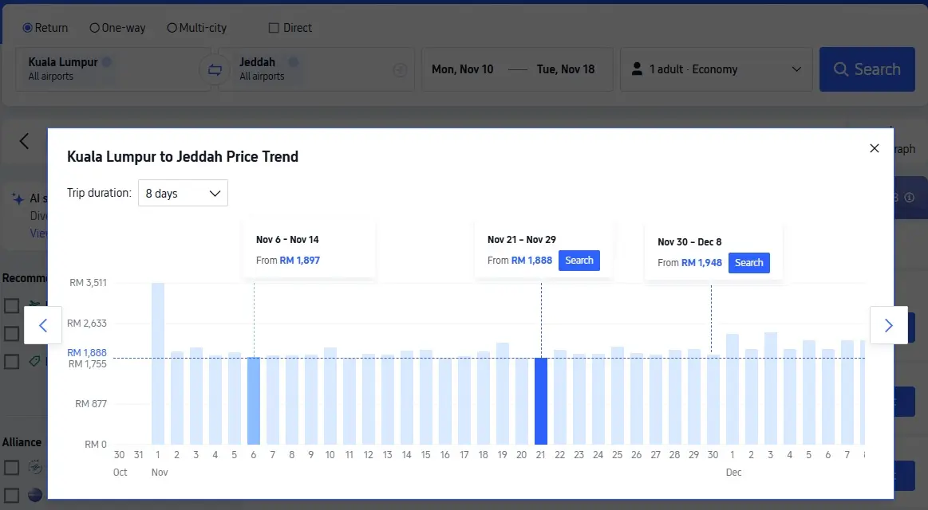The height and width of the screenshot is (510, 928).
Task: Click the back arrow behind the dialog
Action: [24, 141]
